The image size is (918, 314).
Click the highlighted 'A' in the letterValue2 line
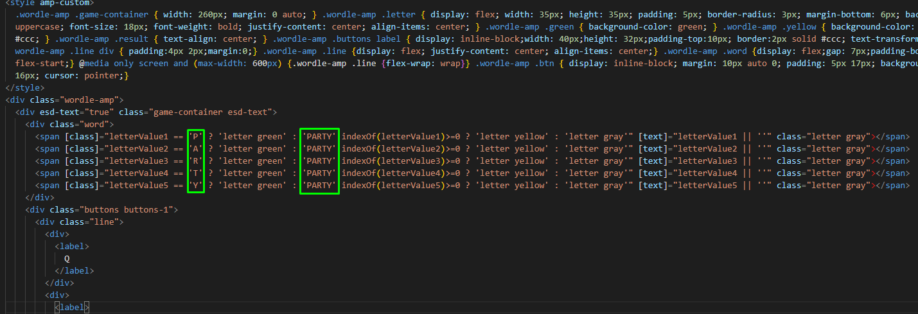click(x=196, y=149)
